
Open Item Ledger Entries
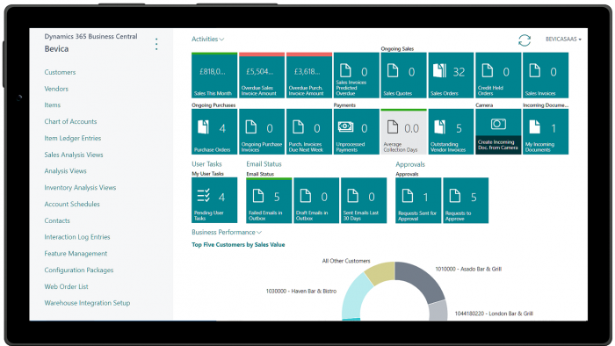pyautogui.click(x=73, y=138)
